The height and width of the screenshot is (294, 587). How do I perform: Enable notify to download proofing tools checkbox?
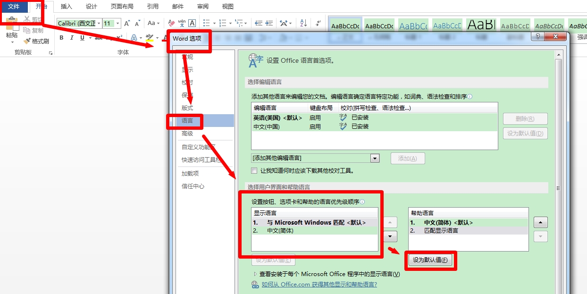[254, 171]
